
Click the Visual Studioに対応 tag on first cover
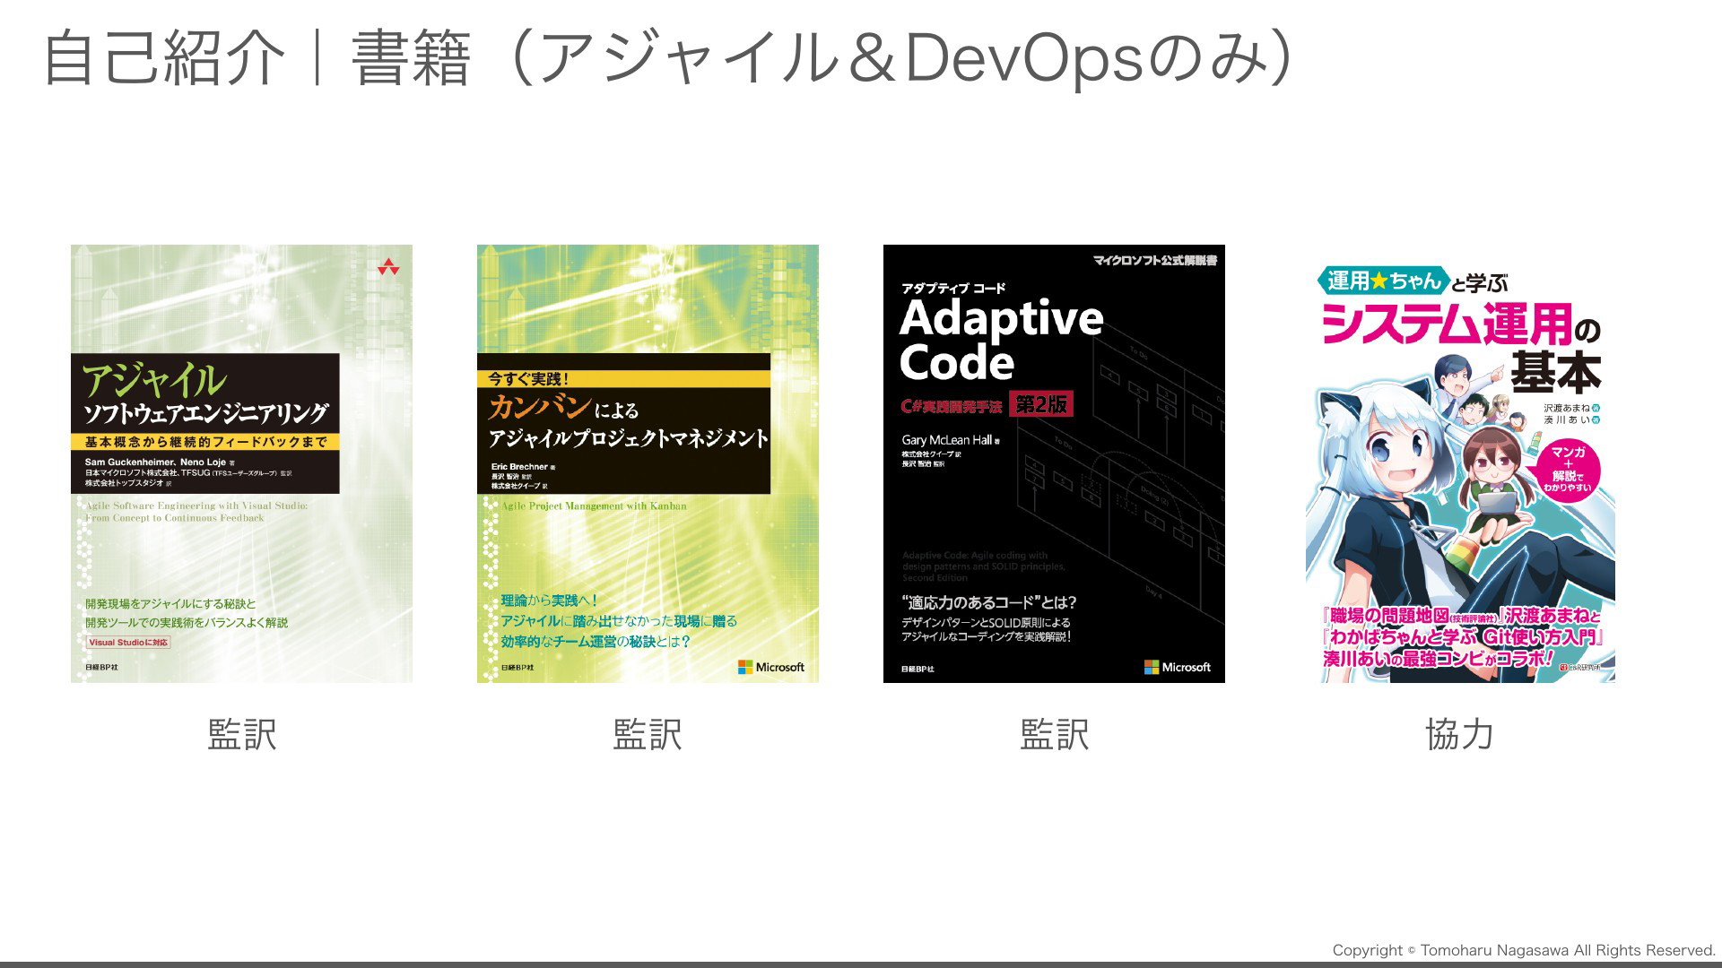[x=127, y=643]
